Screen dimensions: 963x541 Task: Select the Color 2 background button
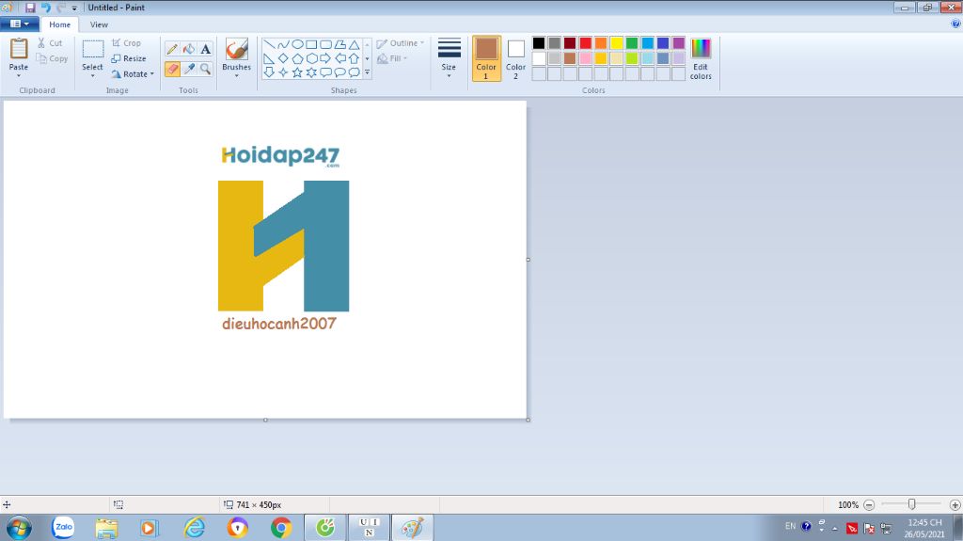click(516, 58)
